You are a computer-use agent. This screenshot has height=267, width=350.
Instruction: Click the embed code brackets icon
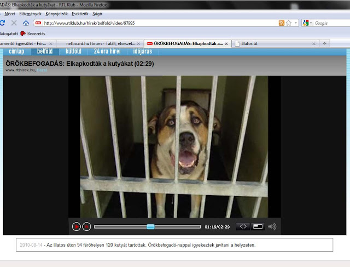[x=243, y=226]
